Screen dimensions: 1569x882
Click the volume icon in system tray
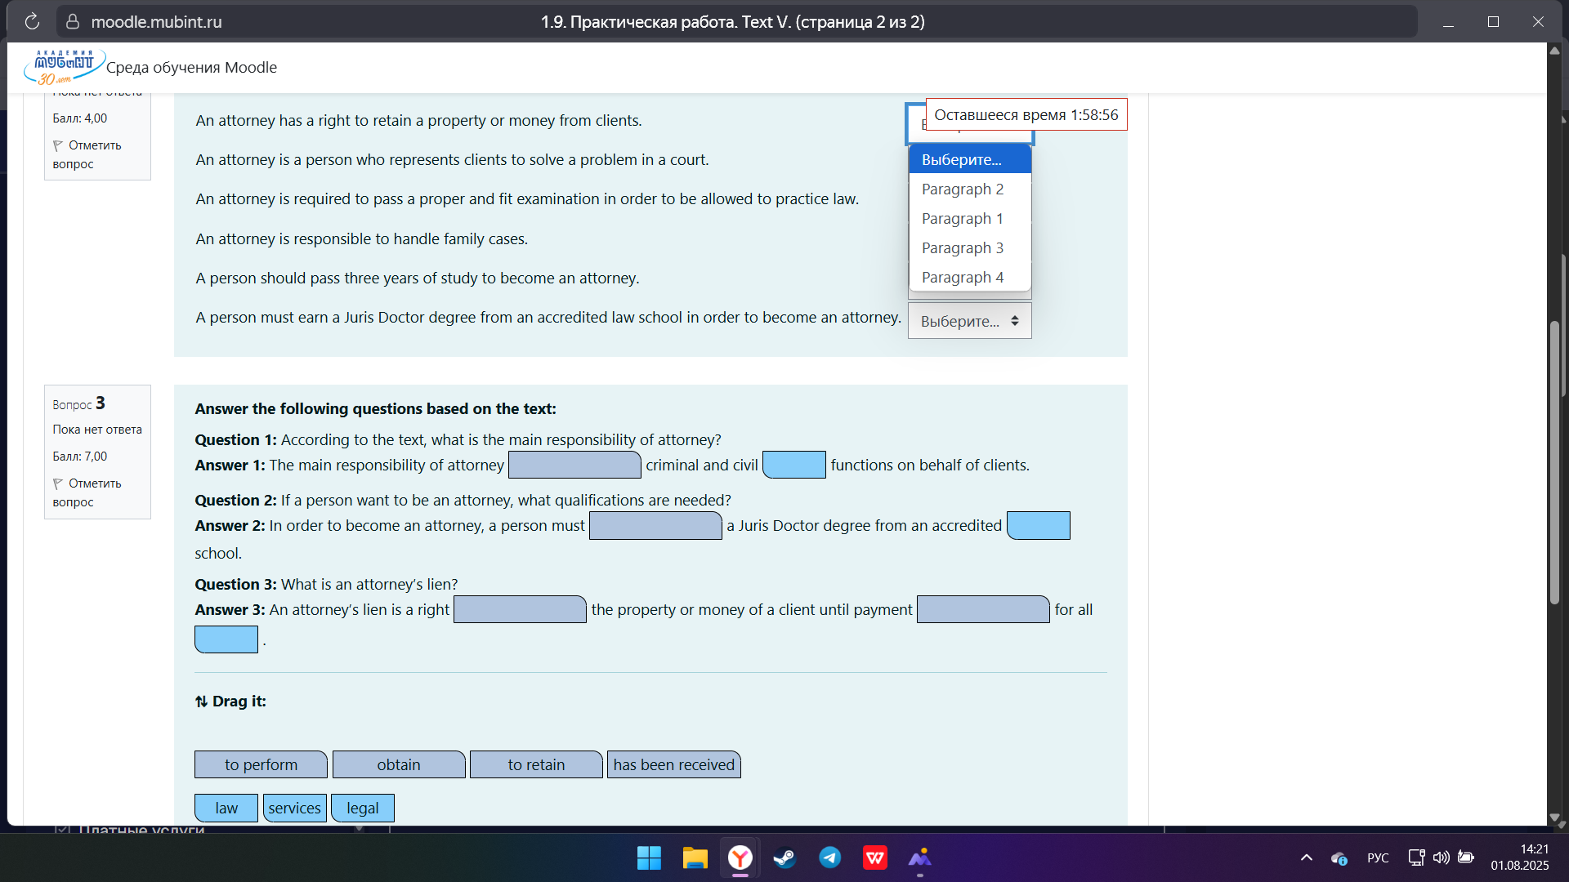click(x=1441, y=857)
